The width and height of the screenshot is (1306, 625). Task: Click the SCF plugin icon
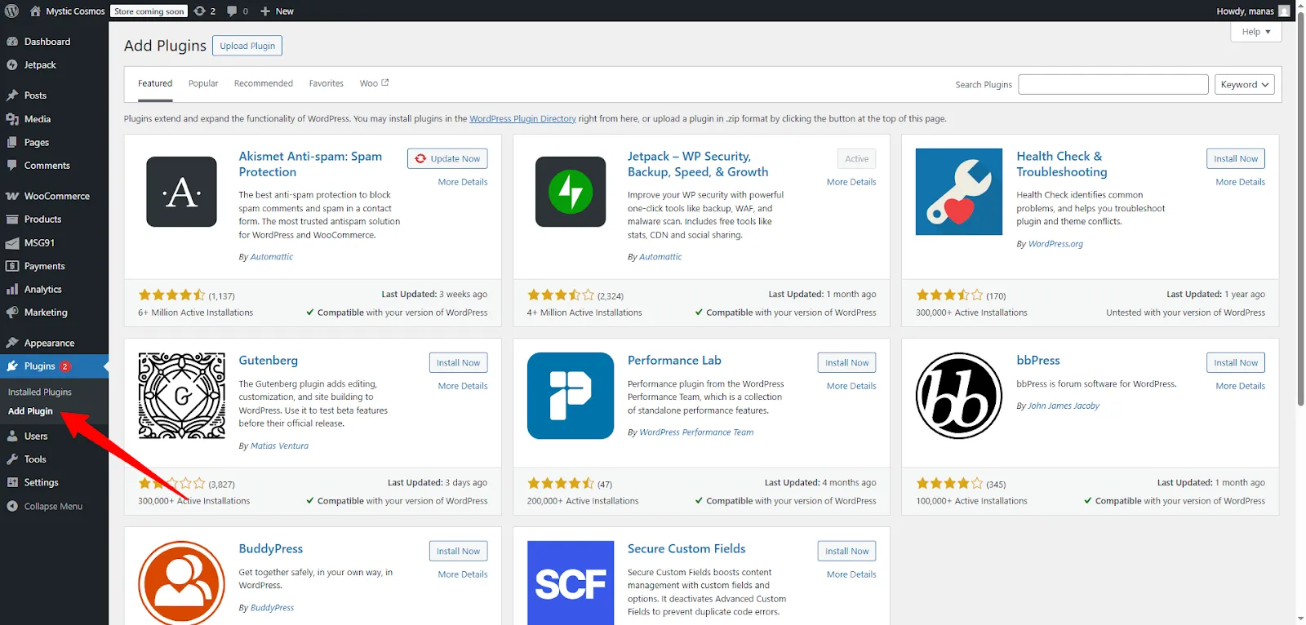[x=571, y=583]
